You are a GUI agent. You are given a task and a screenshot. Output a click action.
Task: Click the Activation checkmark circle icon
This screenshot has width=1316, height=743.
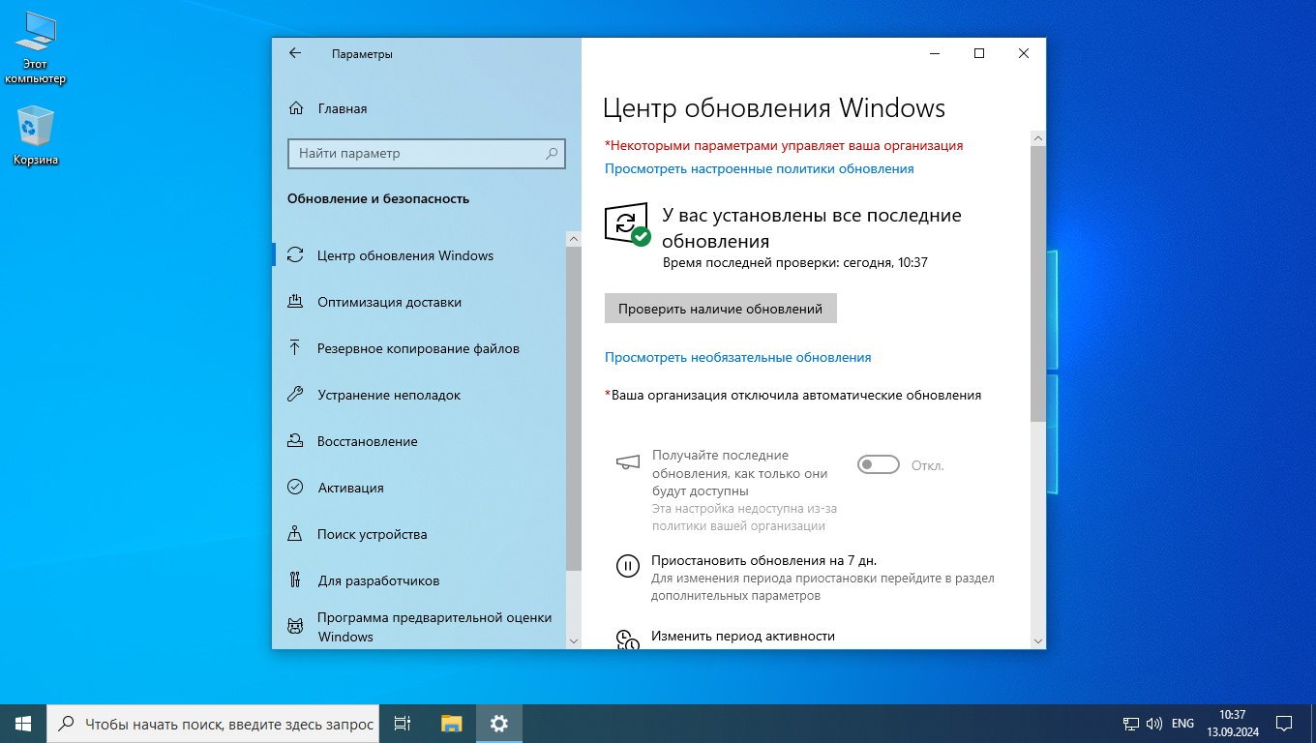pos(295,488)
